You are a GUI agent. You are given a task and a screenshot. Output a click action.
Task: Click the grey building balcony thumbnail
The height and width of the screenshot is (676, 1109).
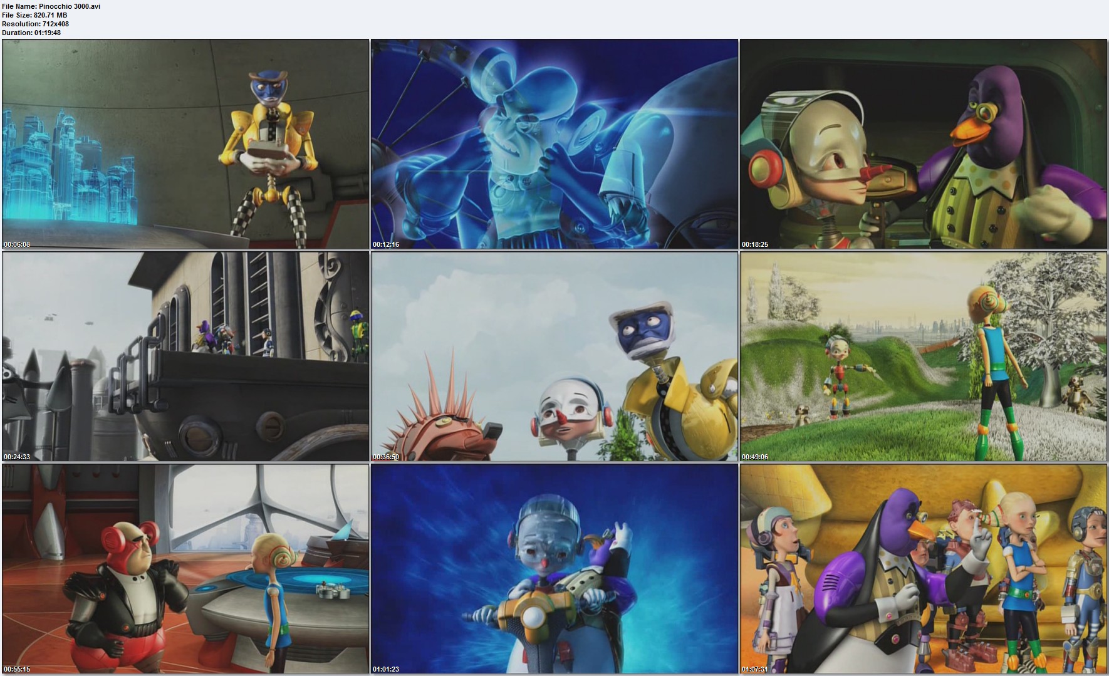[185, 356]
